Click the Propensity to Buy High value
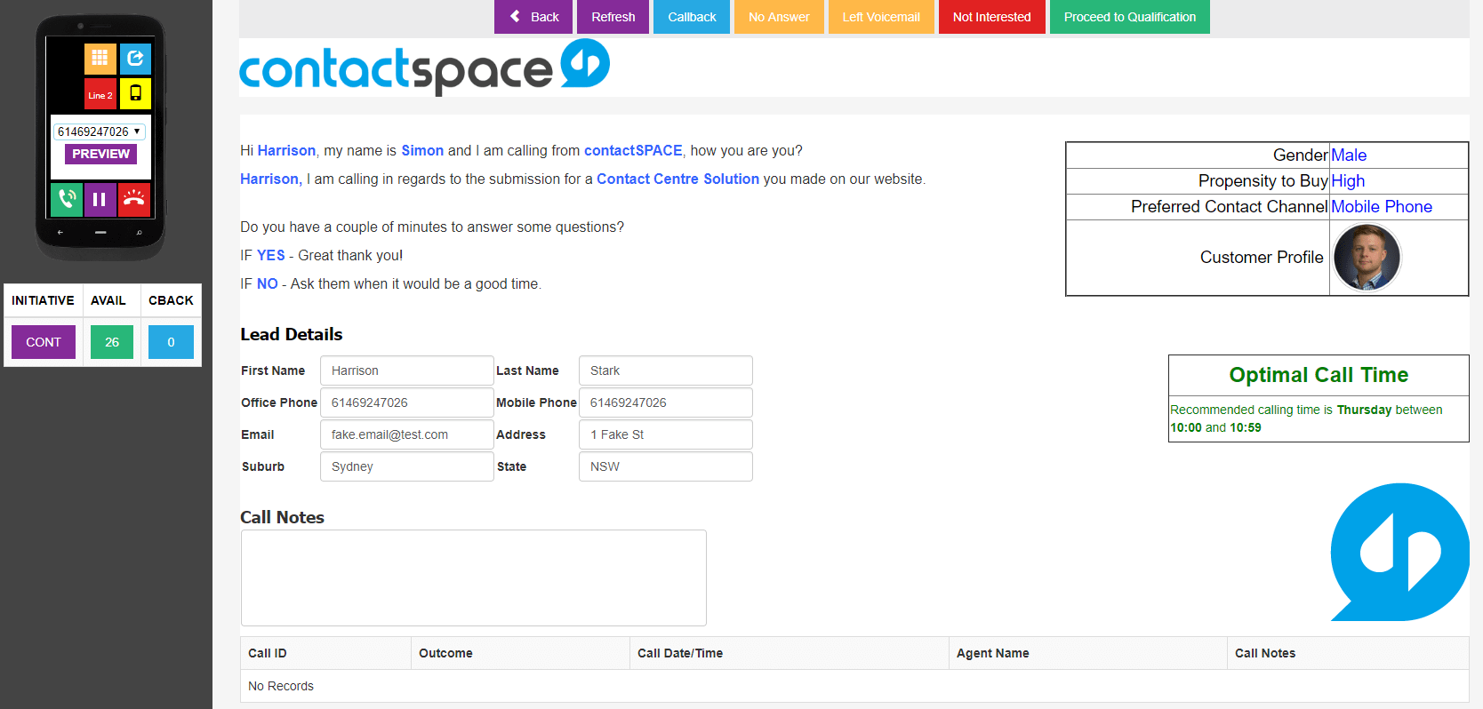The image size is (1483, 709). [1348, 181]
